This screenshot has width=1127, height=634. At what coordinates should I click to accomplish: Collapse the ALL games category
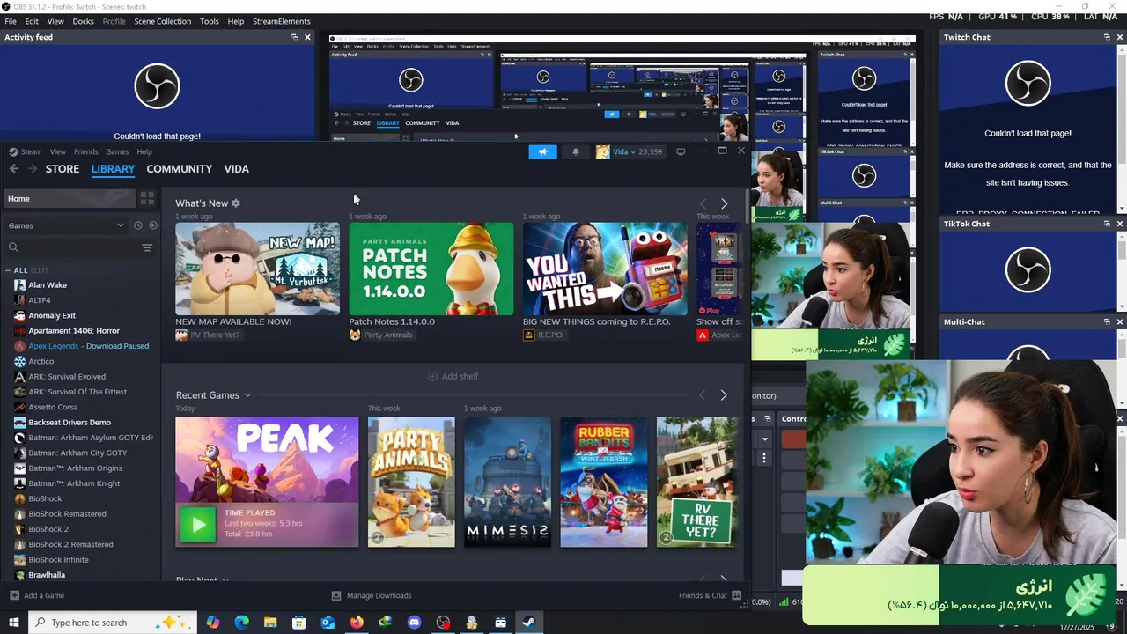tap(9, 270)
